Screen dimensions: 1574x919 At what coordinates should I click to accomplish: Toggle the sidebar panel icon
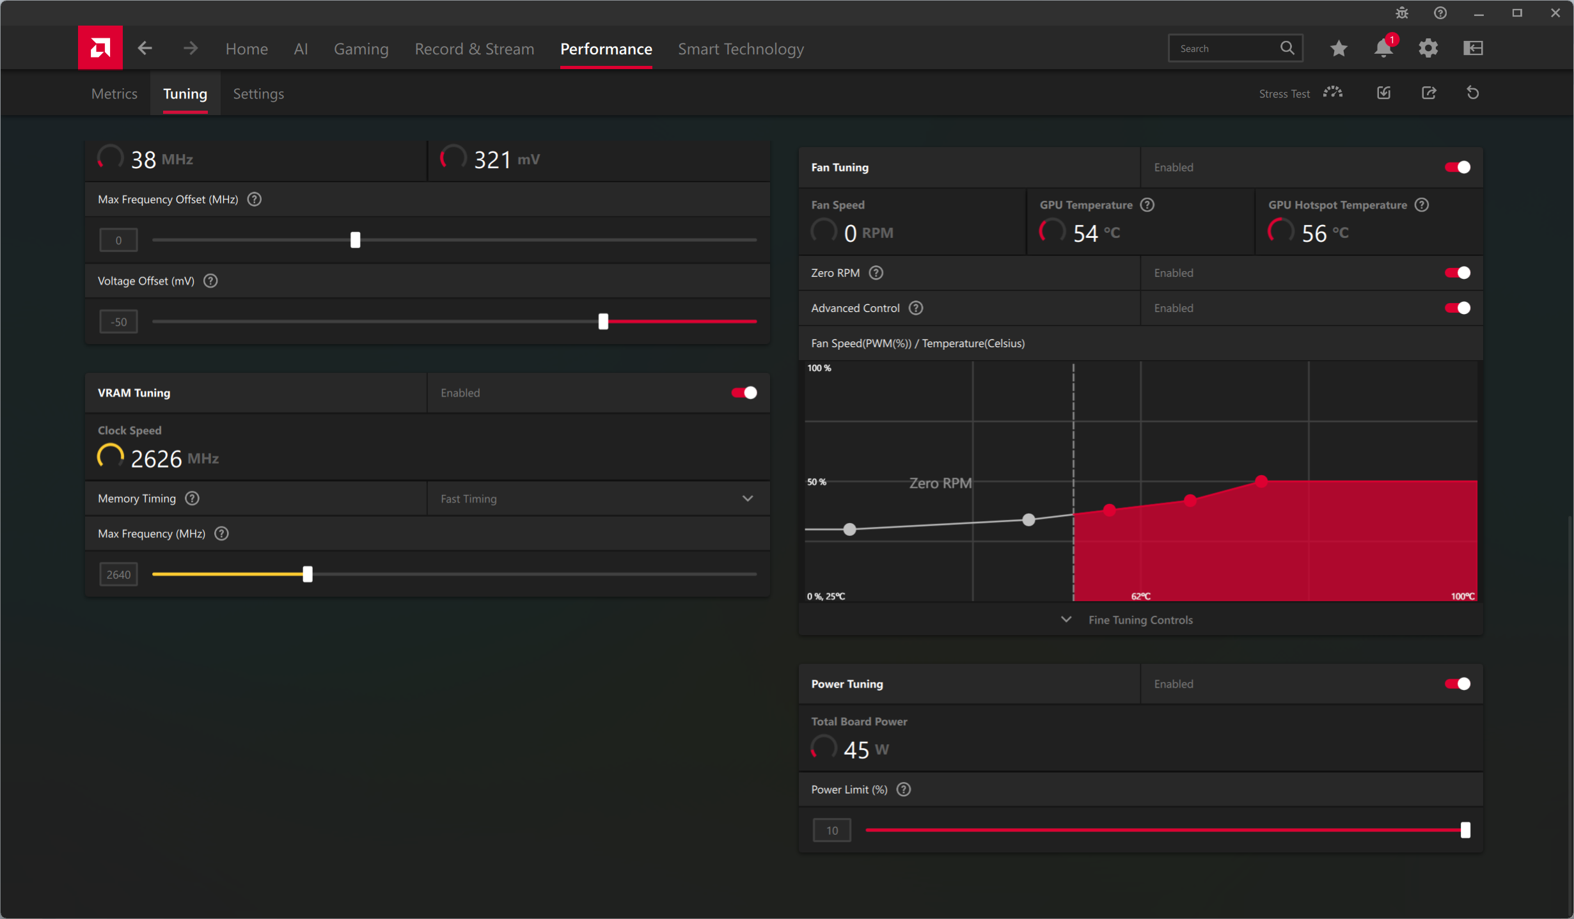point(1473,48)
